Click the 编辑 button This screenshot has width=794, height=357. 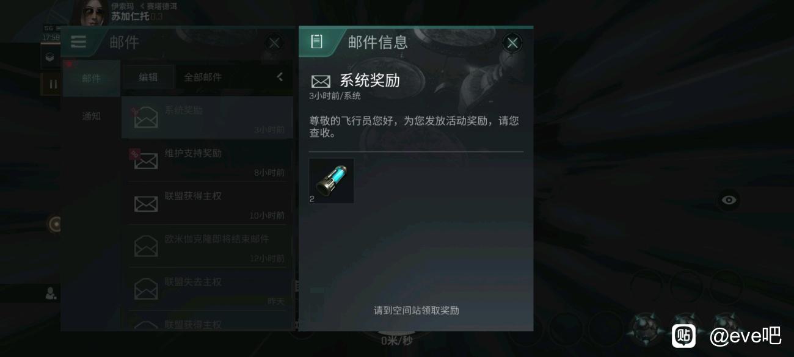(148, 77)
